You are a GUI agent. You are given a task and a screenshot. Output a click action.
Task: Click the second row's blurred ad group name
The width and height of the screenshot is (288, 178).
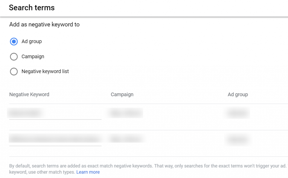tap(238, 139)
